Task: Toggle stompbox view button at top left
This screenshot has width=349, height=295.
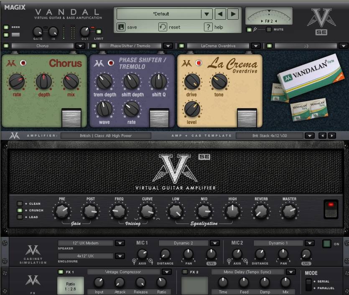Action: pos(6,27)
